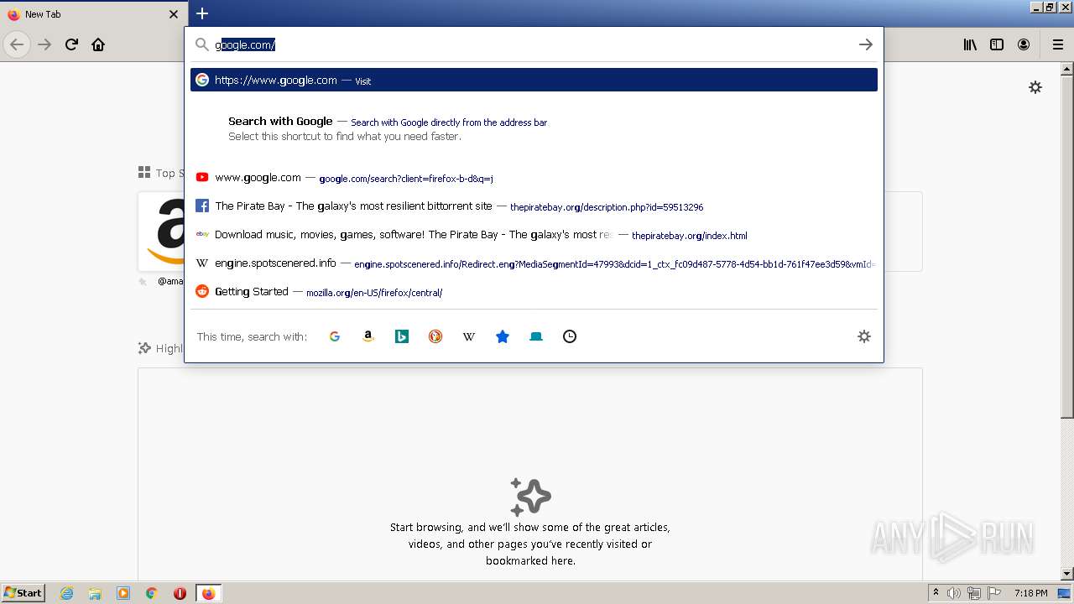Viewport: 1074px width, 604px height.
Task: Show sidebars toolbar icon
Action: tap(997, 44)
